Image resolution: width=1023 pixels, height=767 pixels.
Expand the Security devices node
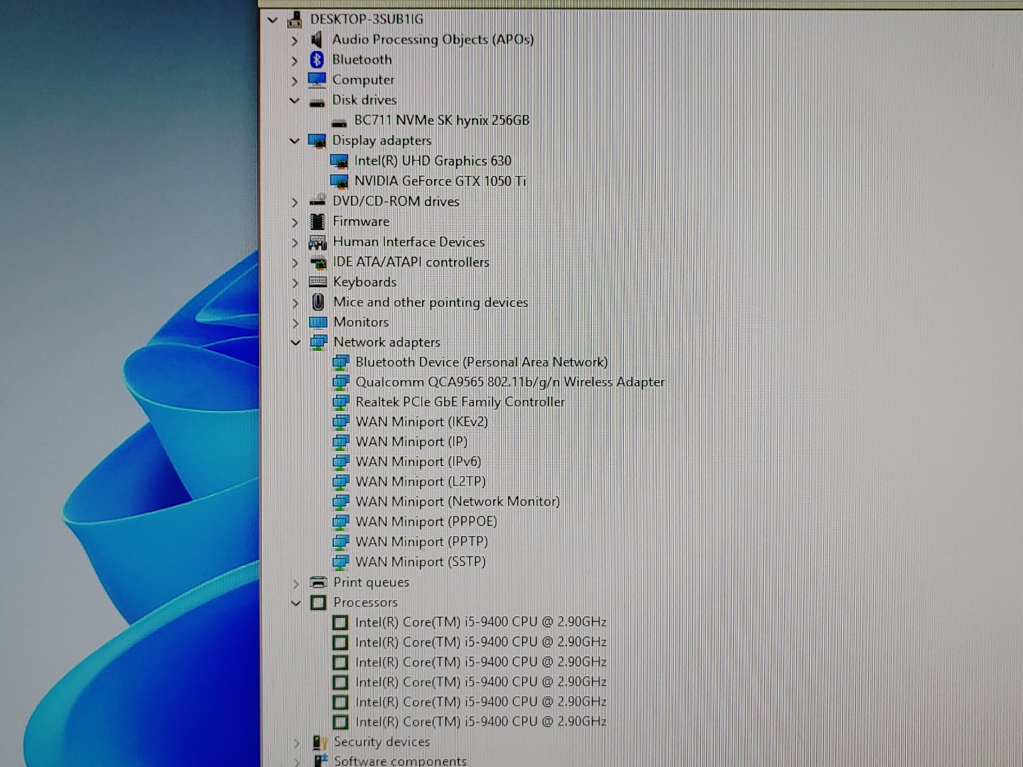coord(296,741)
